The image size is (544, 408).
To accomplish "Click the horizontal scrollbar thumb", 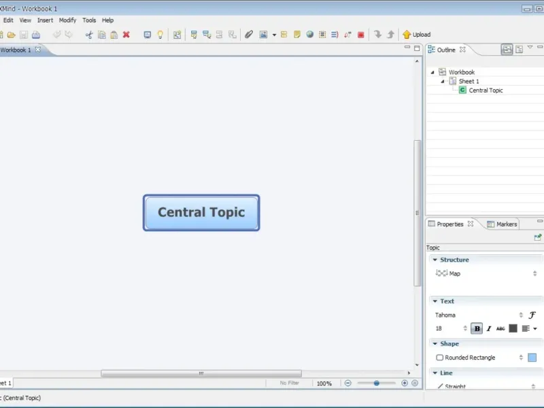I will pyautogui.click(x=201, y=373).
